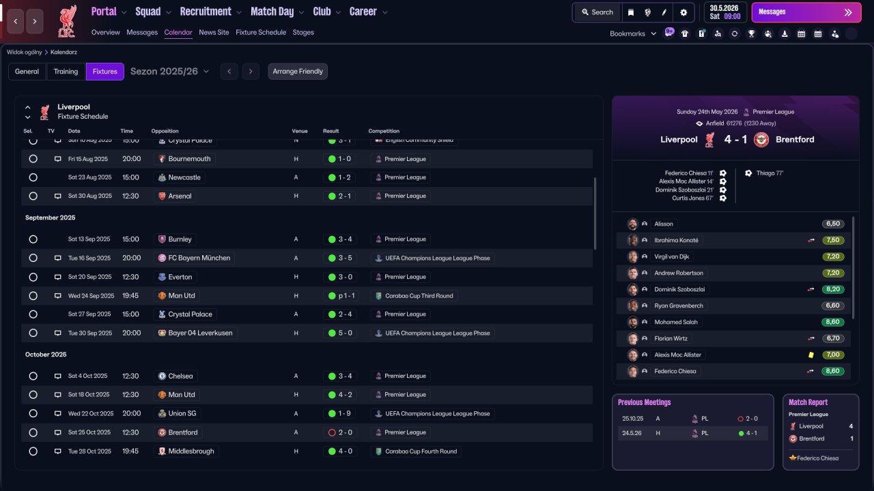Open settings with the gear icon
Image resolution: width=874 pixels, height=491 pixels.
click(x=683, y=12)
